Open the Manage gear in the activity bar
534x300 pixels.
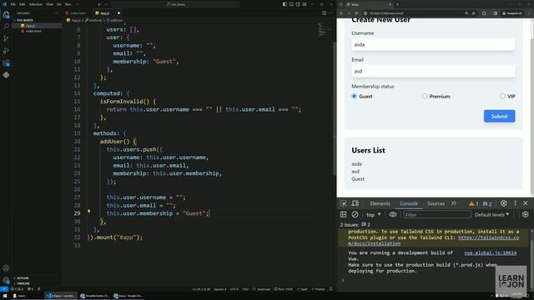point(6,280)
